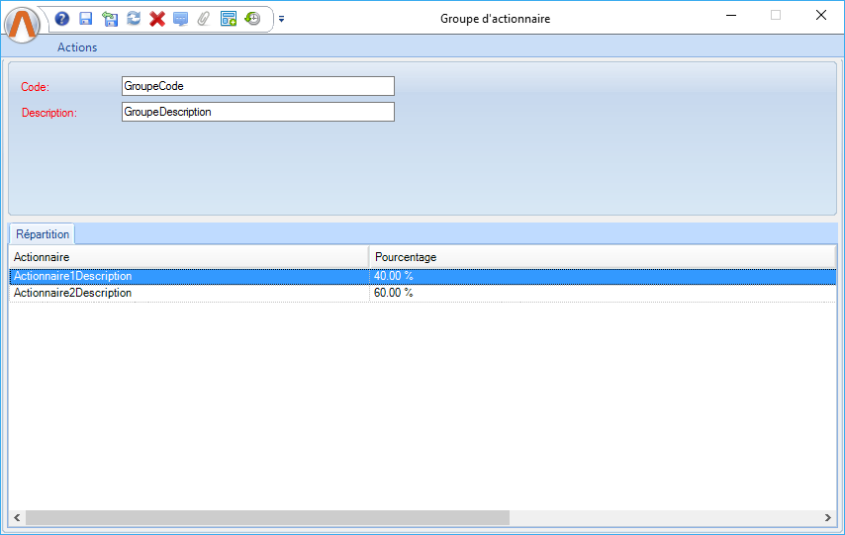Open the Actions ribbon tab
The width and height of the screenshot is (845, 535).
77,47
